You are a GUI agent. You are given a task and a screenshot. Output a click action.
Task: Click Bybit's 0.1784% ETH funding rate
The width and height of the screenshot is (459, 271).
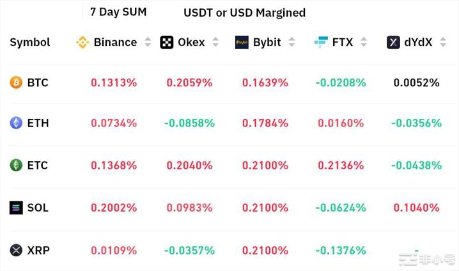[265, 123]
